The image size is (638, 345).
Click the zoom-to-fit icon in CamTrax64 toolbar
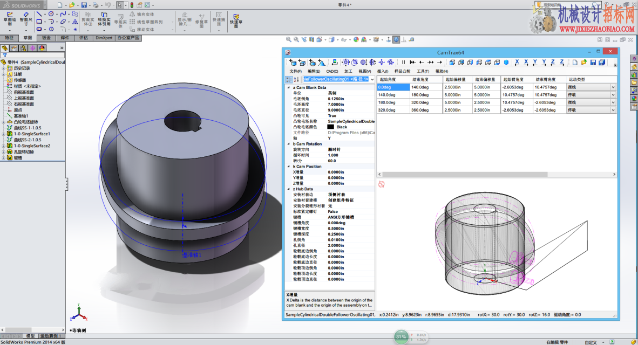point(346,62)
